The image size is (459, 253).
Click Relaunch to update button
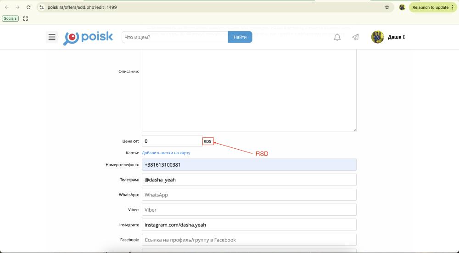coord(432,7)
